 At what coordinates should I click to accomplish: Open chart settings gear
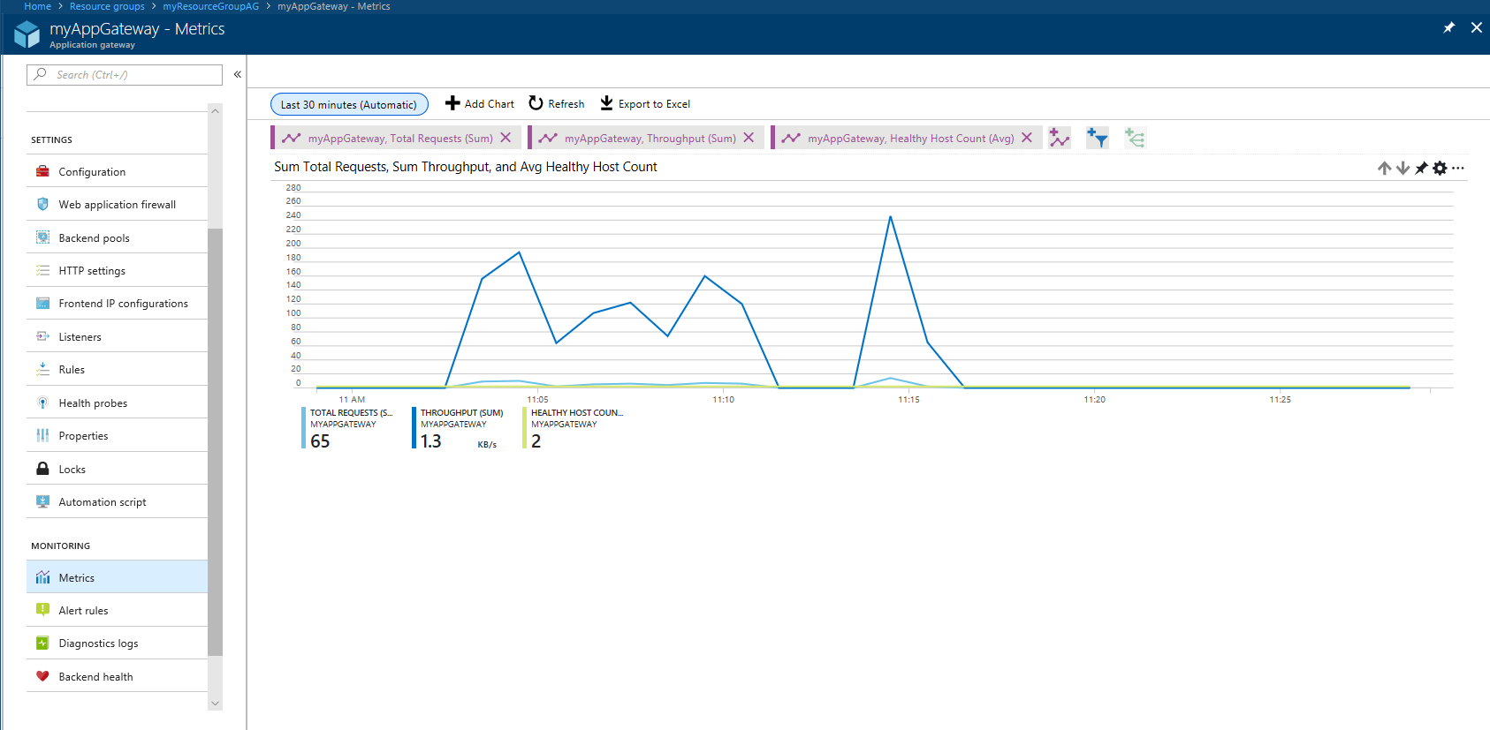[x=1440, y=168]
